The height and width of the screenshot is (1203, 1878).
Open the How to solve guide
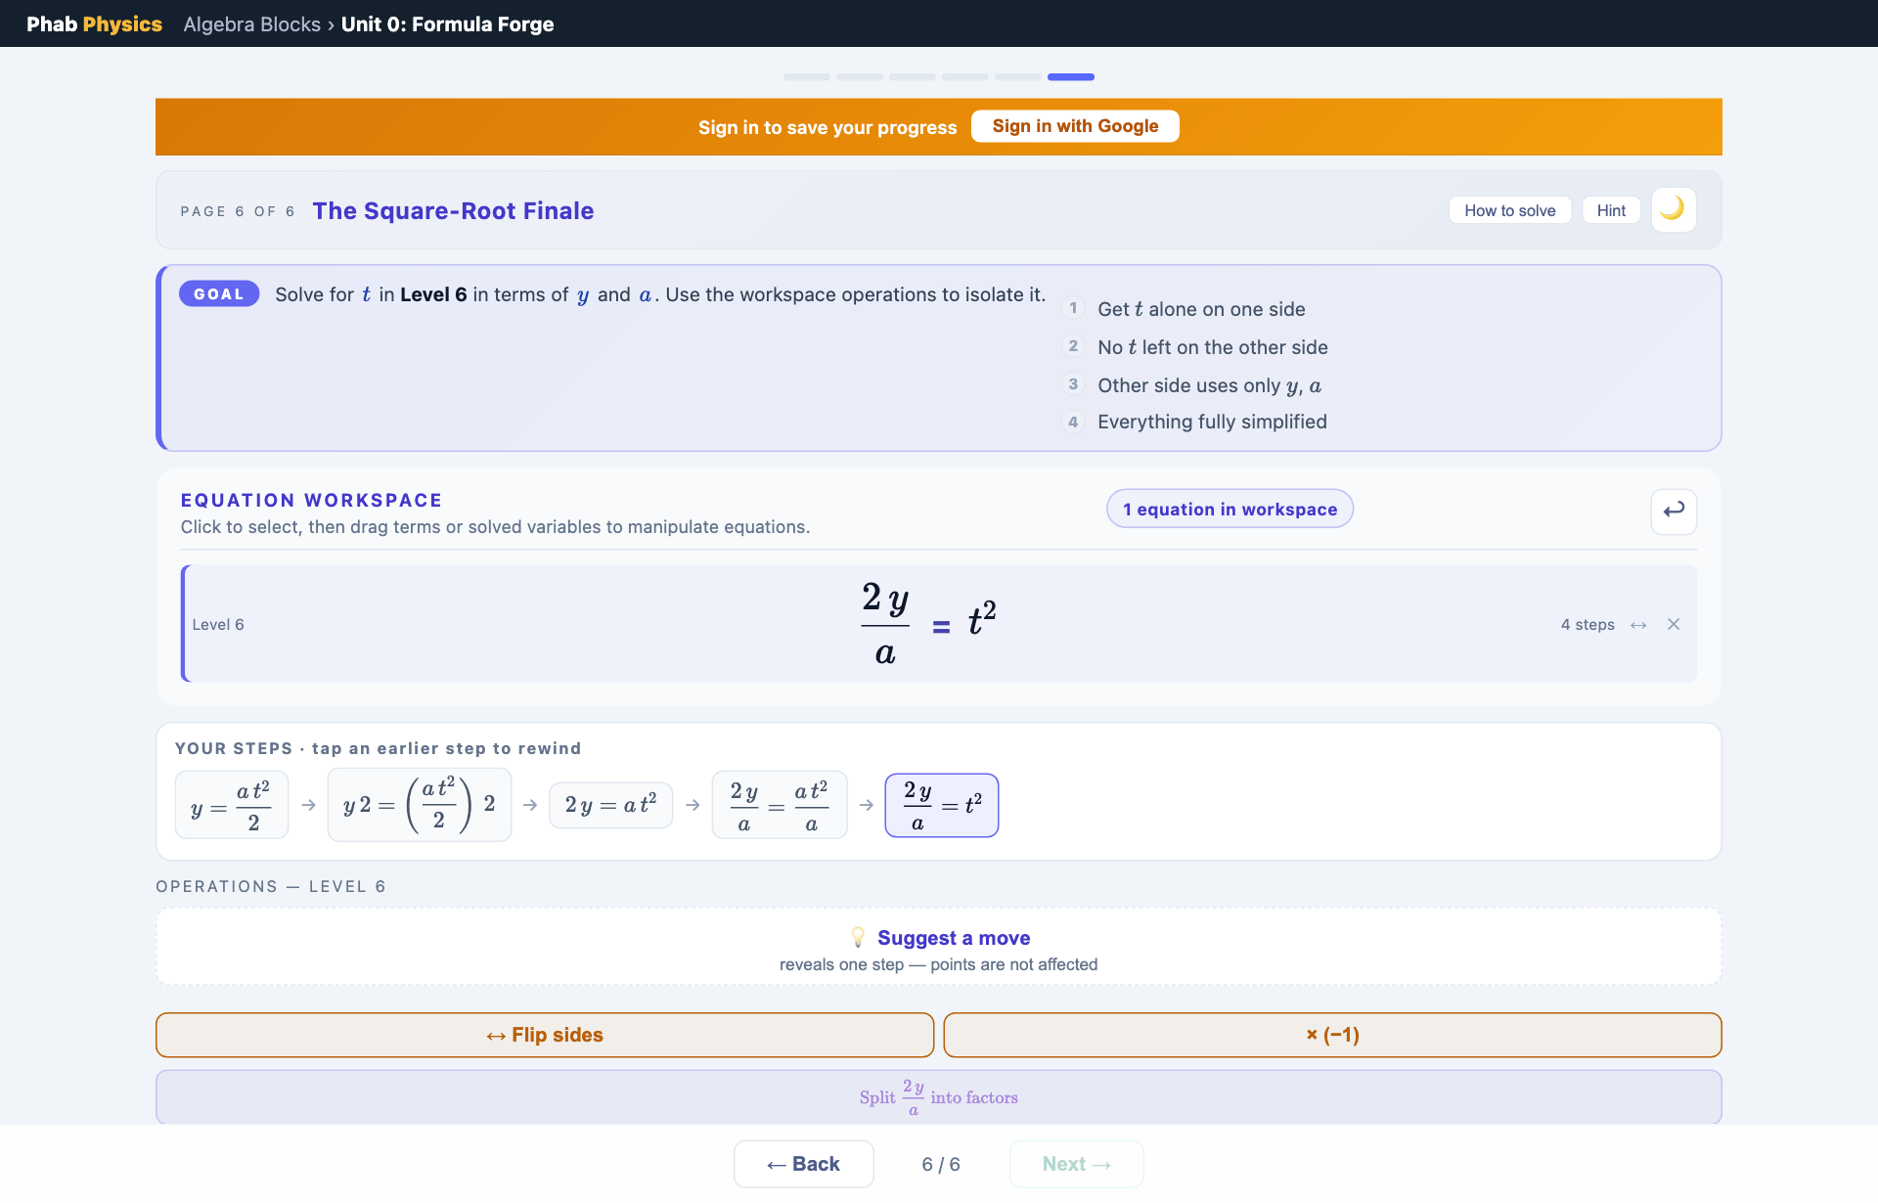click(x=1509, y=210)
